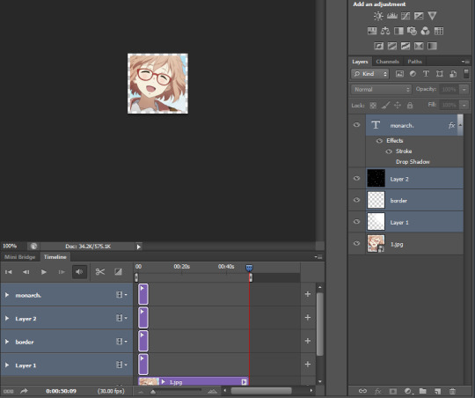This screenshot has height=398, width=475.
Task: Create a new layer
Action: pos(437,391)
